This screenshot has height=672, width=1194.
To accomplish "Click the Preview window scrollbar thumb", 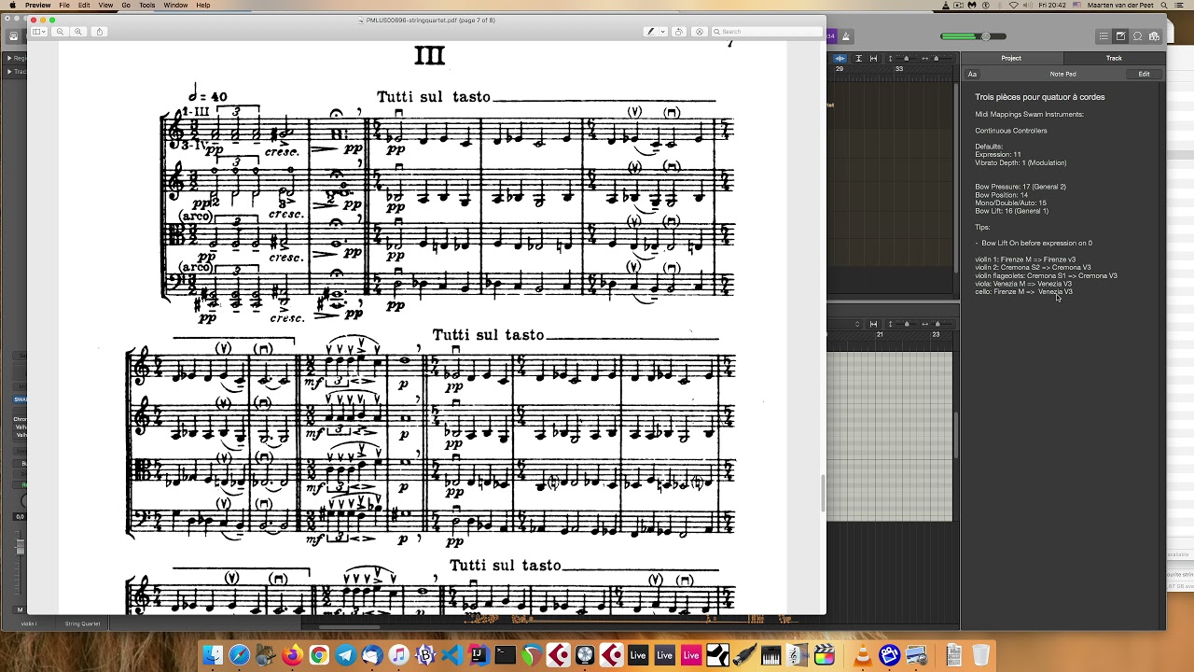I will [x=822, y=494].
